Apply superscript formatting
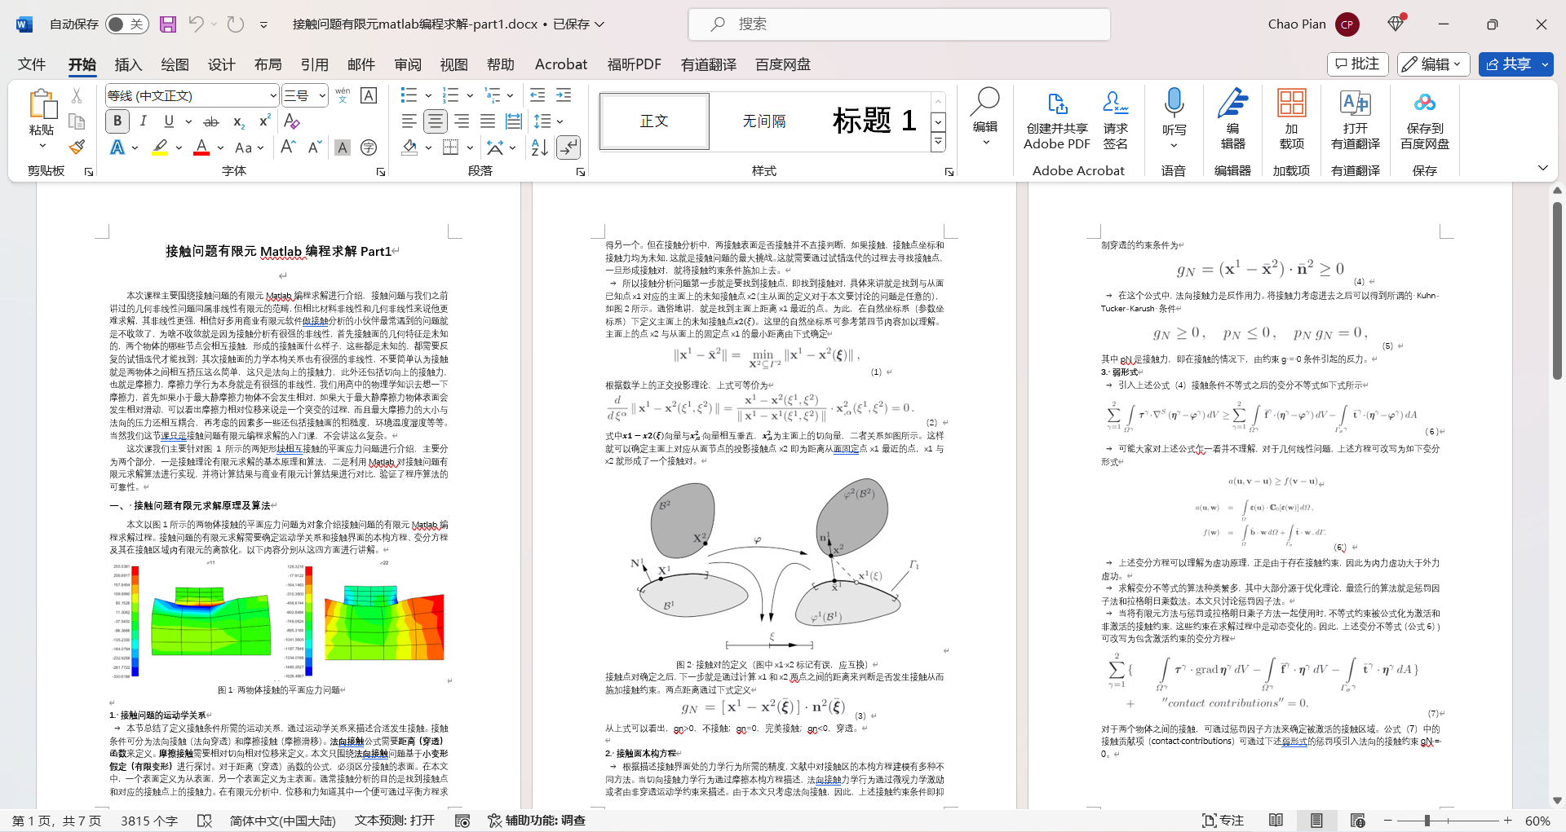The width and height of the screenshot is (1566, 832). (x=264, y=121)
